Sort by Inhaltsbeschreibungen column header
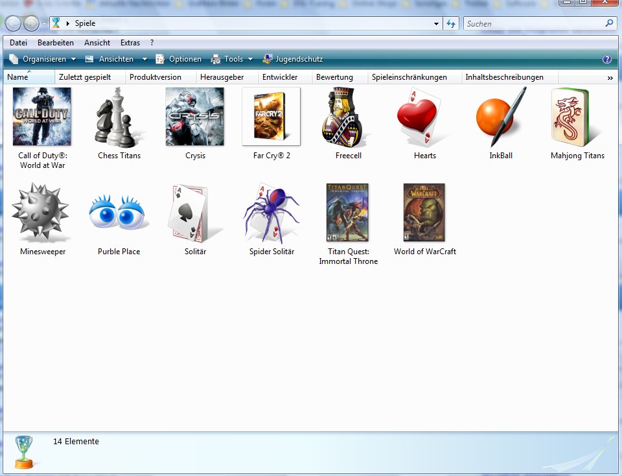This screenshot has width=622, height=476. pos(509,77)
